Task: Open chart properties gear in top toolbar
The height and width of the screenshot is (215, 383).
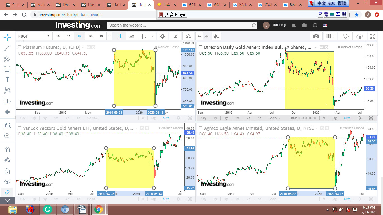Action: tap(162, 36)
